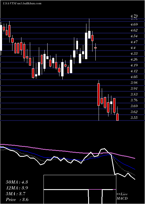Click the USA VTSI ns1.bullkhan.com header text

pos(22,3)
